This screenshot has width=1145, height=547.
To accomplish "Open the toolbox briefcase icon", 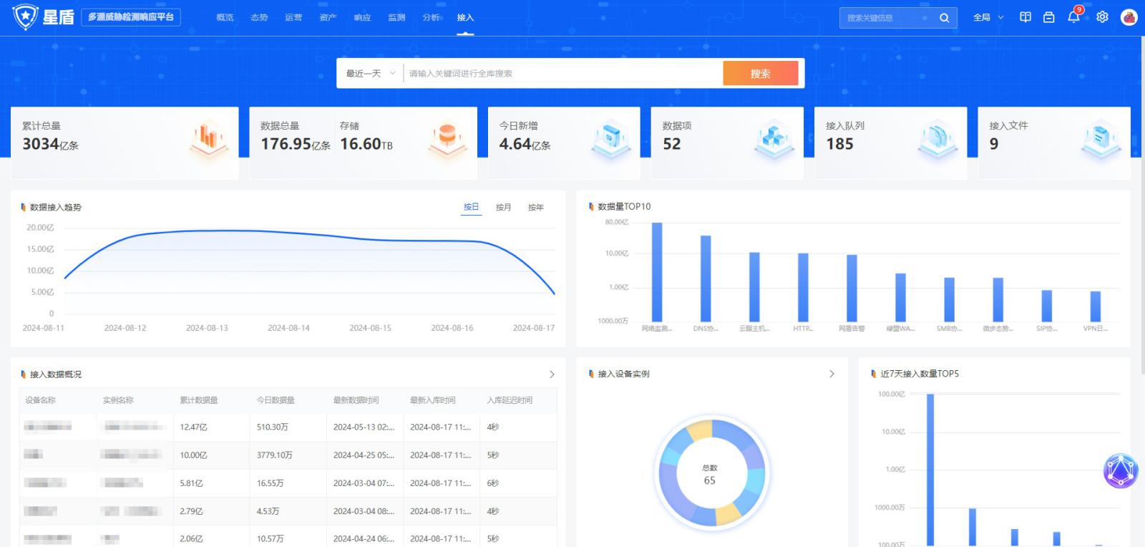I will coord(1048,17).
